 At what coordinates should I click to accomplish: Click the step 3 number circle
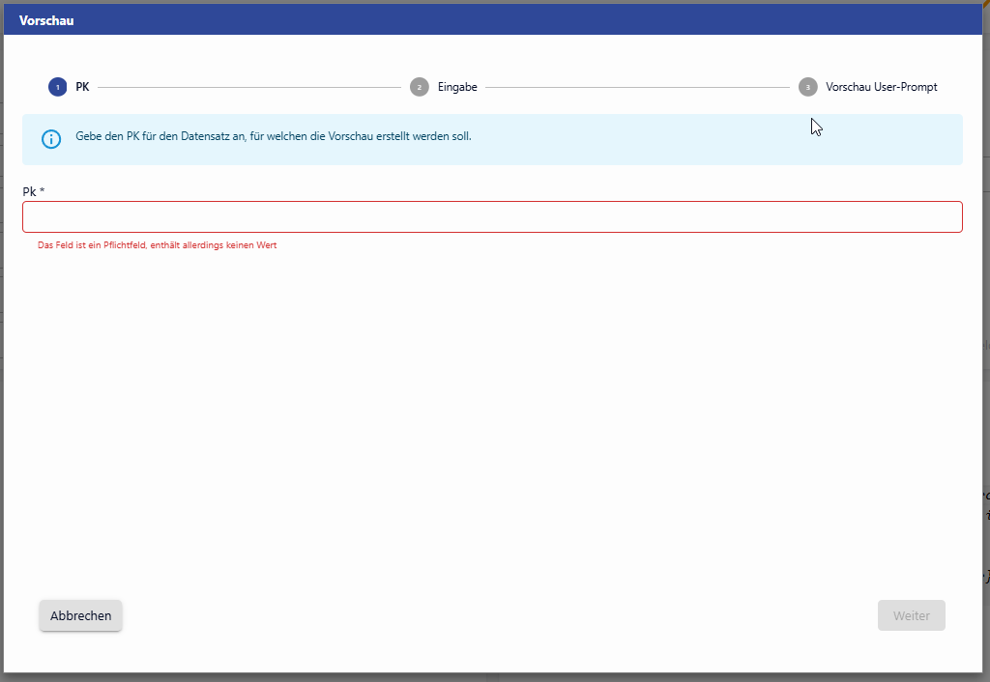coord(807,87)
